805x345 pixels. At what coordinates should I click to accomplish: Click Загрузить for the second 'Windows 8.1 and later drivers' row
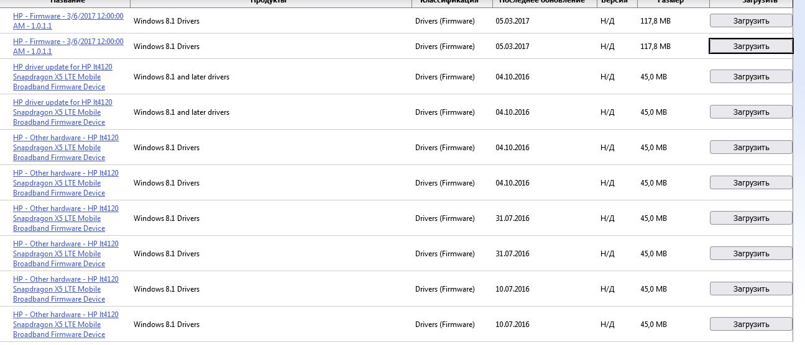(x=751, y=112)
